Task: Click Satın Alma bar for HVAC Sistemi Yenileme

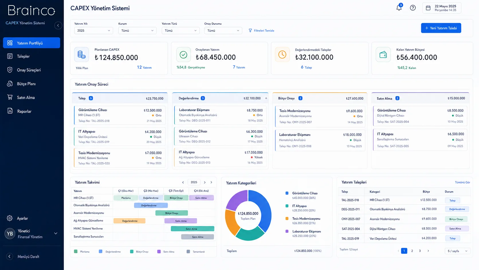Action: 193,229
